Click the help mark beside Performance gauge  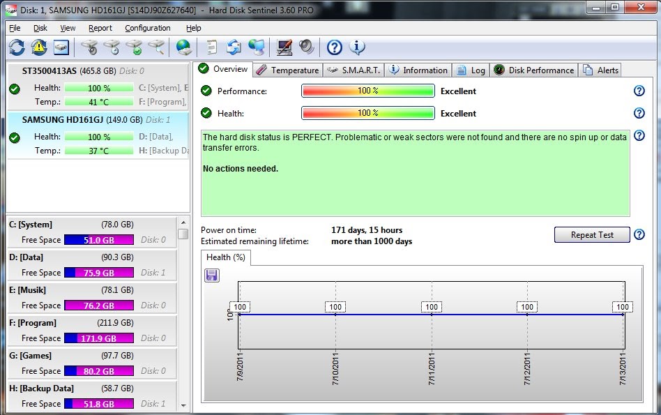639,91
